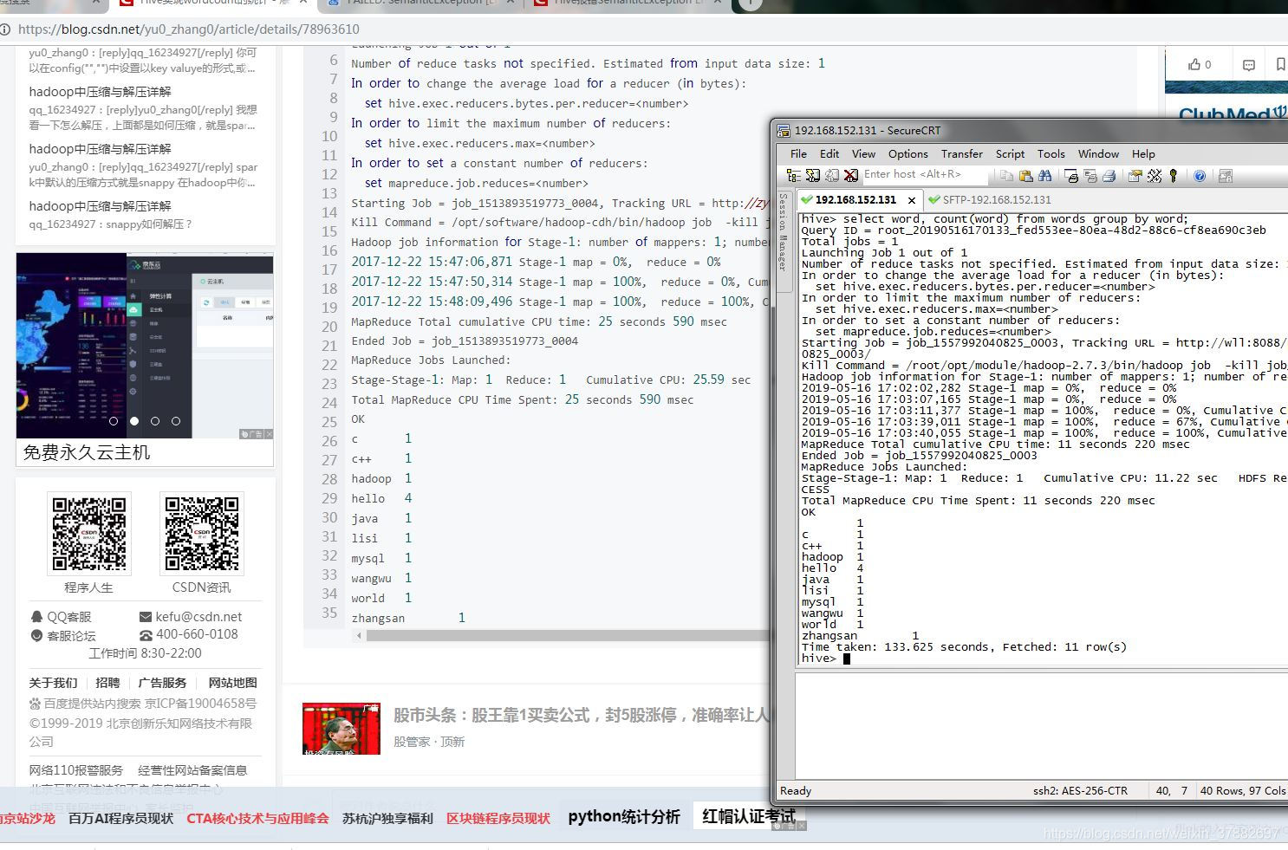Click the Disconnect icon with red X
Image resolution: width=1288 pixels, height=850 pixels.
pyautogui.click(x=850, y=176)
